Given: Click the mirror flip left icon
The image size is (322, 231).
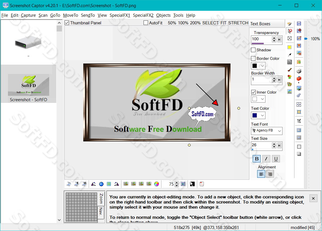Looking at the screenshot, I should pos(94,184).
